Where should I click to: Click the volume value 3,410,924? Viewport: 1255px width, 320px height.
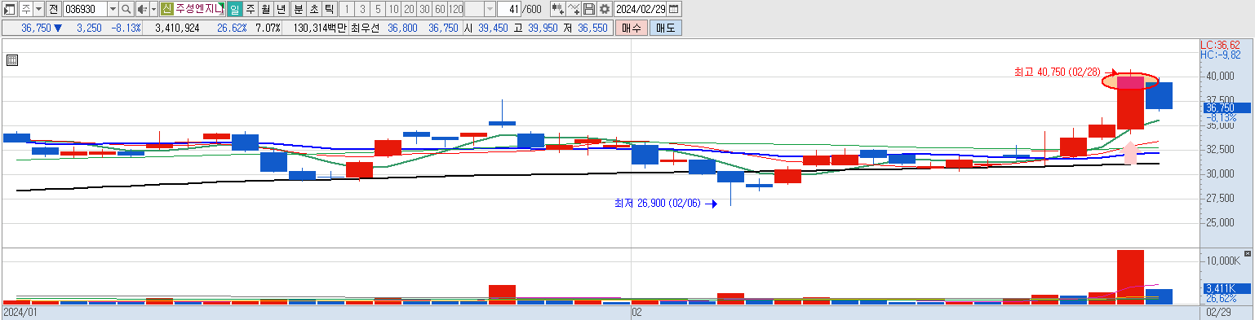pos(177,28)
